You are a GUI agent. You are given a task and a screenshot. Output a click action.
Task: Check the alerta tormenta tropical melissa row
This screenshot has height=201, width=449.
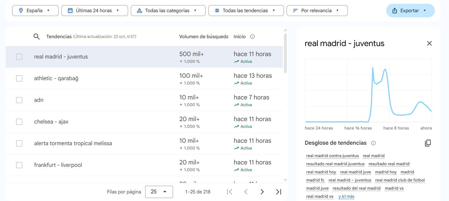coord(19,143)
